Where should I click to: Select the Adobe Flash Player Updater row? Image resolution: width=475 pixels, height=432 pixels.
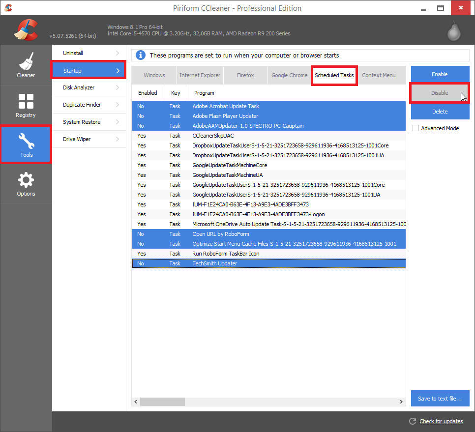268,116
